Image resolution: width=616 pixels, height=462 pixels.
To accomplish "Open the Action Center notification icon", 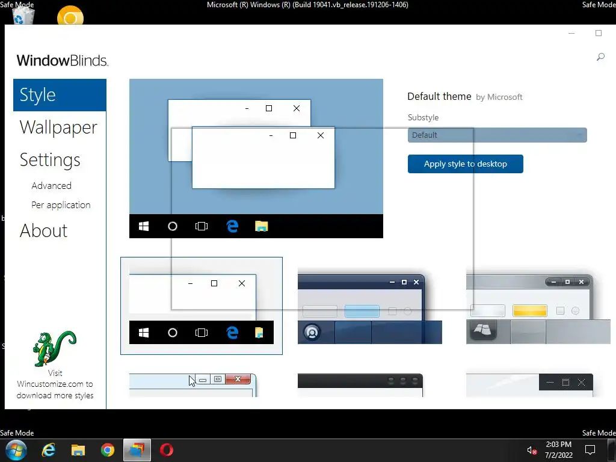I will pyautogui.click(x=590, y=450).
